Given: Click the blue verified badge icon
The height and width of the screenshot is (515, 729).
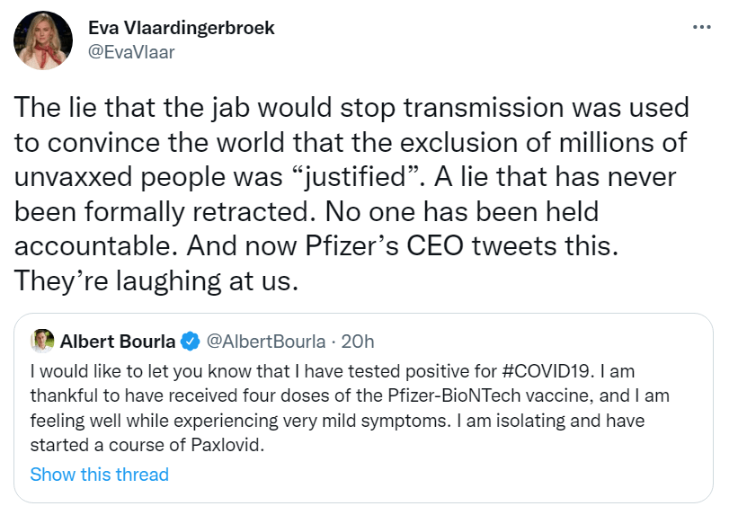Looking at the screenshot, I should pyautogui.click(x=190, y=342).
